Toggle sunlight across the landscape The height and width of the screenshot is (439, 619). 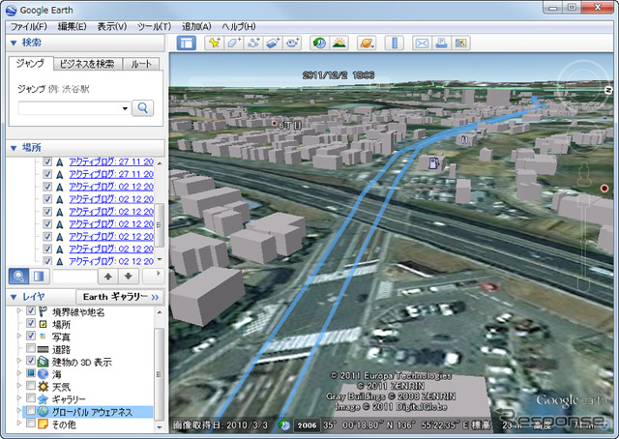[x=339, y=43]
